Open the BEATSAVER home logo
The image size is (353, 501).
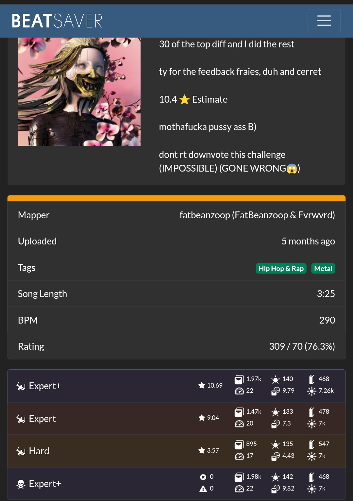click(56, 21)
